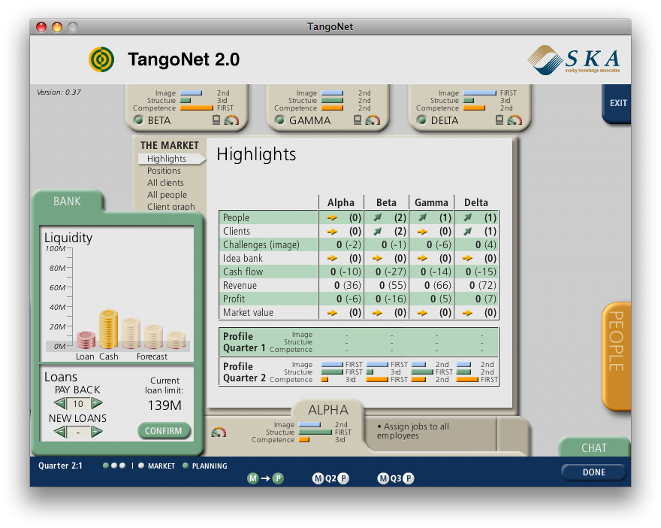Increase the NEW LOANS amount
This screenshot has height=528, width=661.
coord(96,432)
